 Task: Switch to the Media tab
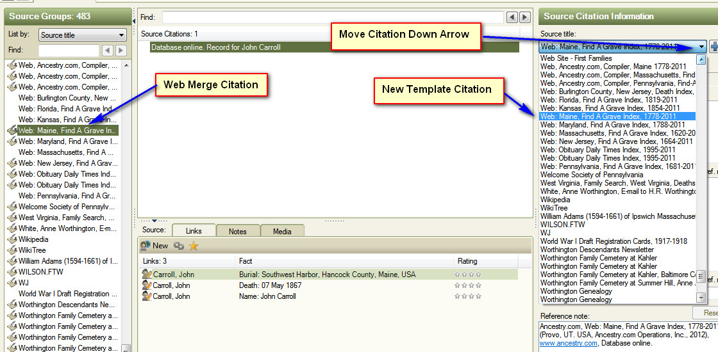[x=282, y=231]
